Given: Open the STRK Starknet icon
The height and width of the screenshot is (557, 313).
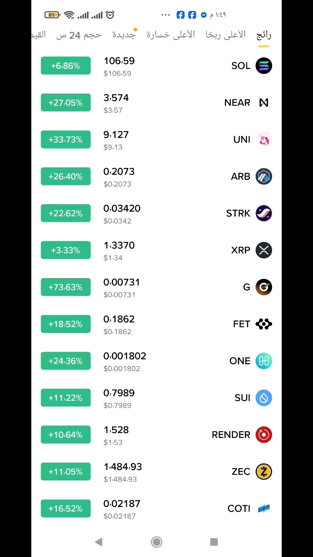Looking at the screenshot, I should tap(263, 213).
